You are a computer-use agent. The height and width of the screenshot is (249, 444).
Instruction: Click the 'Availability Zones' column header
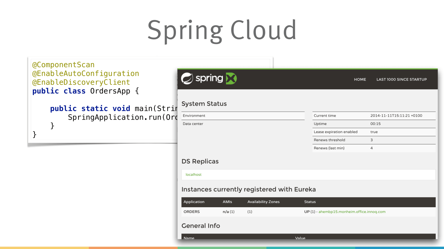click(x=263, y=202)
